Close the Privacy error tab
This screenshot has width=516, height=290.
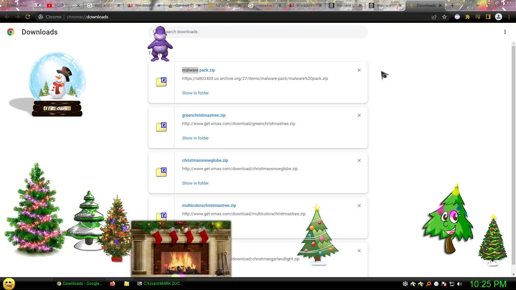[38, 5]
